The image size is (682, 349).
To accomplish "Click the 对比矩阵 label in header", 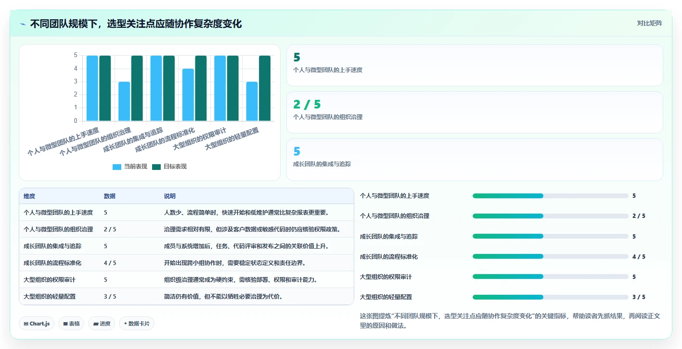I will (x=649, y=23).
